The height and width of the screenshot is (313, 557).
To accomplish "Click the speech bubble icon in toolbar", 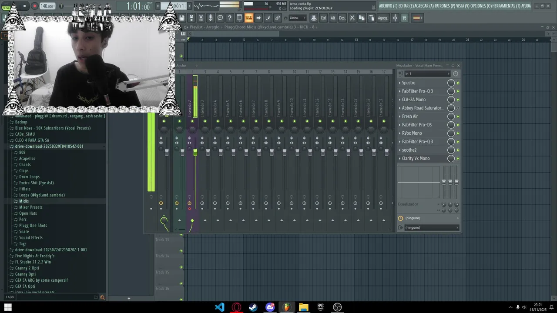I will pos(220,18).
